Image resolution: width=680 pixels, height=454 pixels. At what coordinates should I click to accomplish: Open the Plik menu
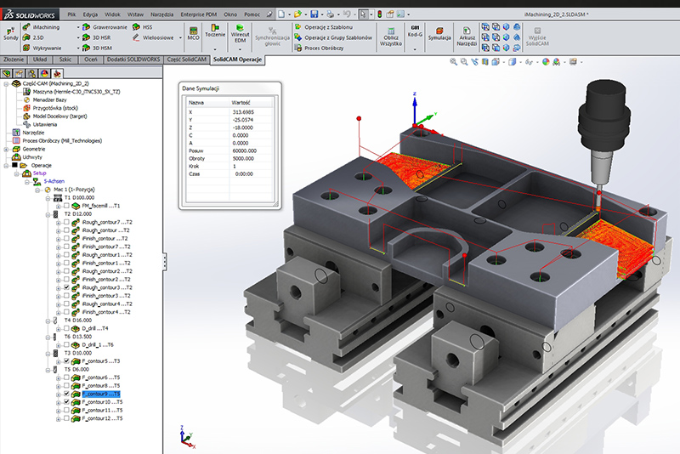point(72,14)
